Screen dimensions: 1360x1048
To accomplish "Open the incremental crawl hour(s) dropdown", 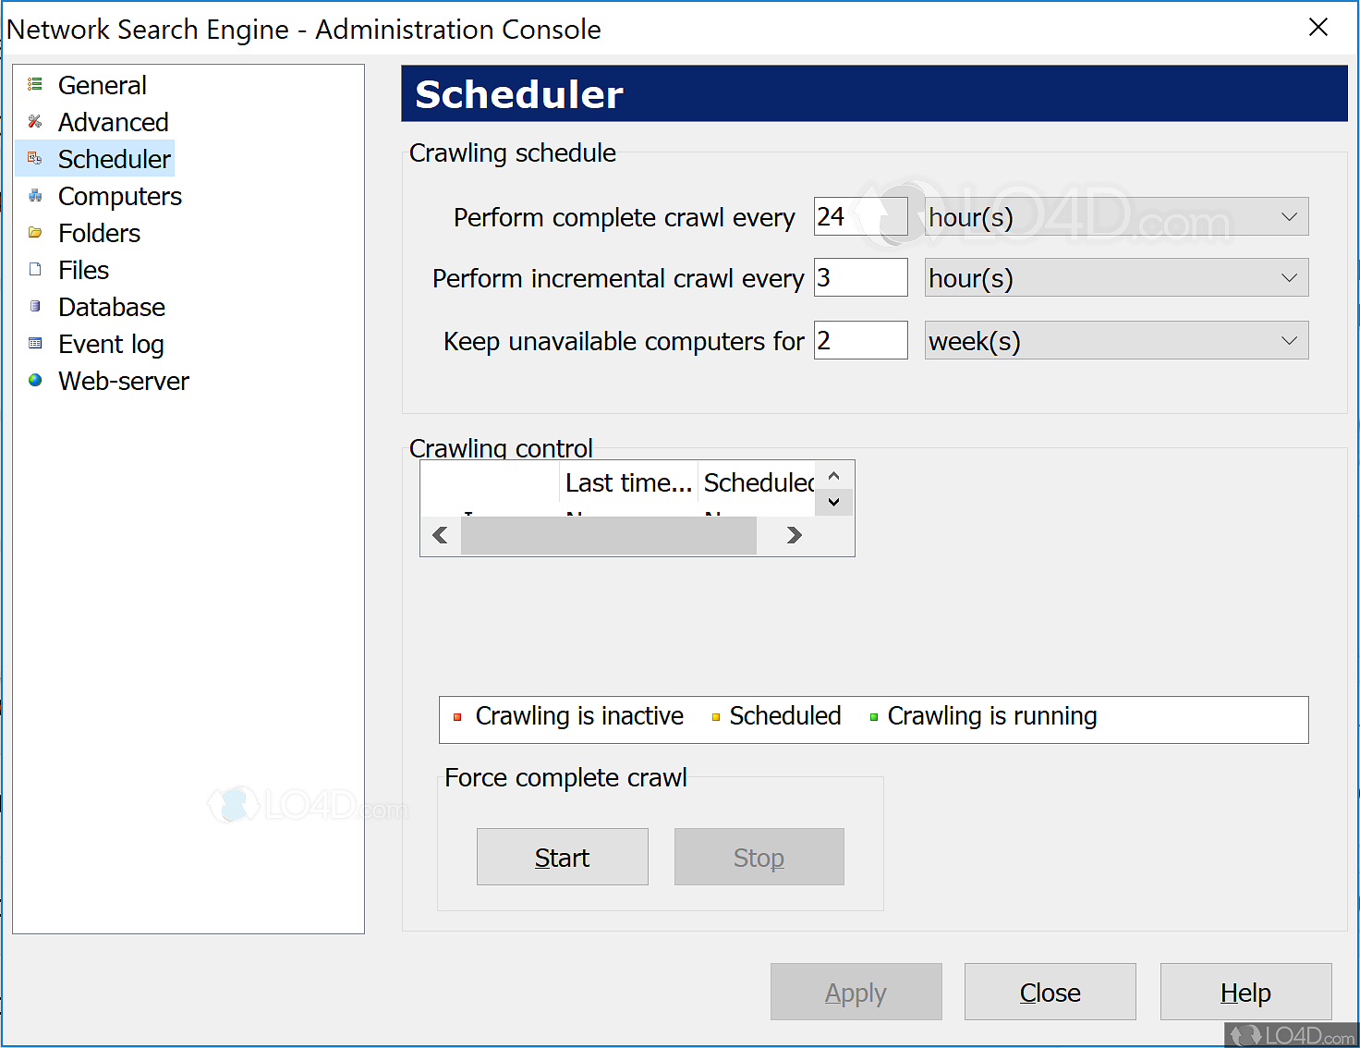I will [1290, 277].
